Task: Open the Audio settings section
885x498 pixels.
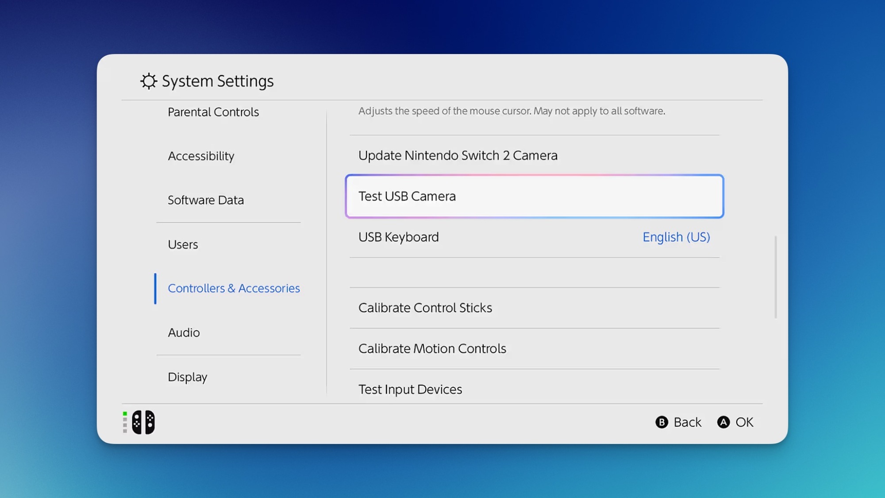Action: (x=184, y=332)
